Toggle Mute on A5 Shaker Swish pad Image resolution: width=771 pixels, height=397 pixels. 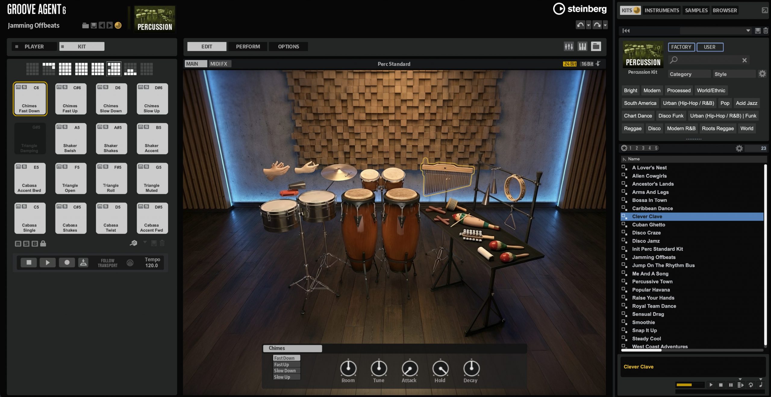point(59,127)
